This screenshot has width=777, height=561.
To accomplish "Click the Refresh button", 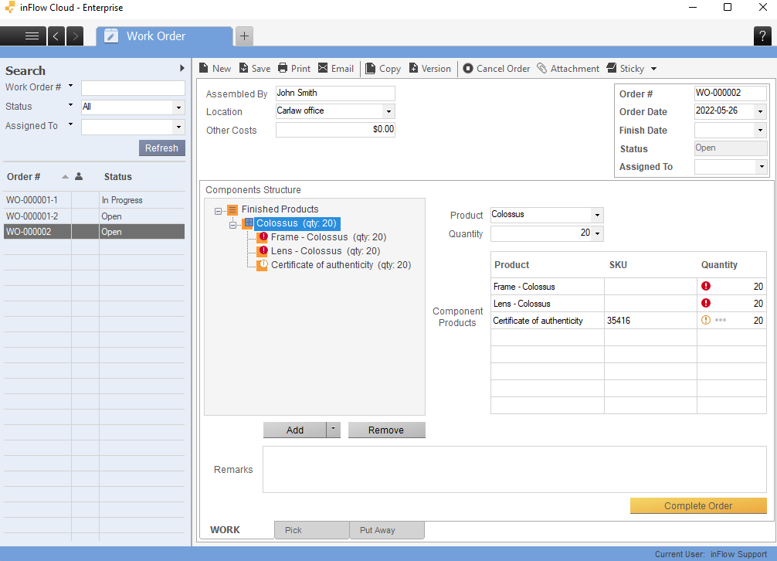I will pyautogui.click(x=161, y=148).
